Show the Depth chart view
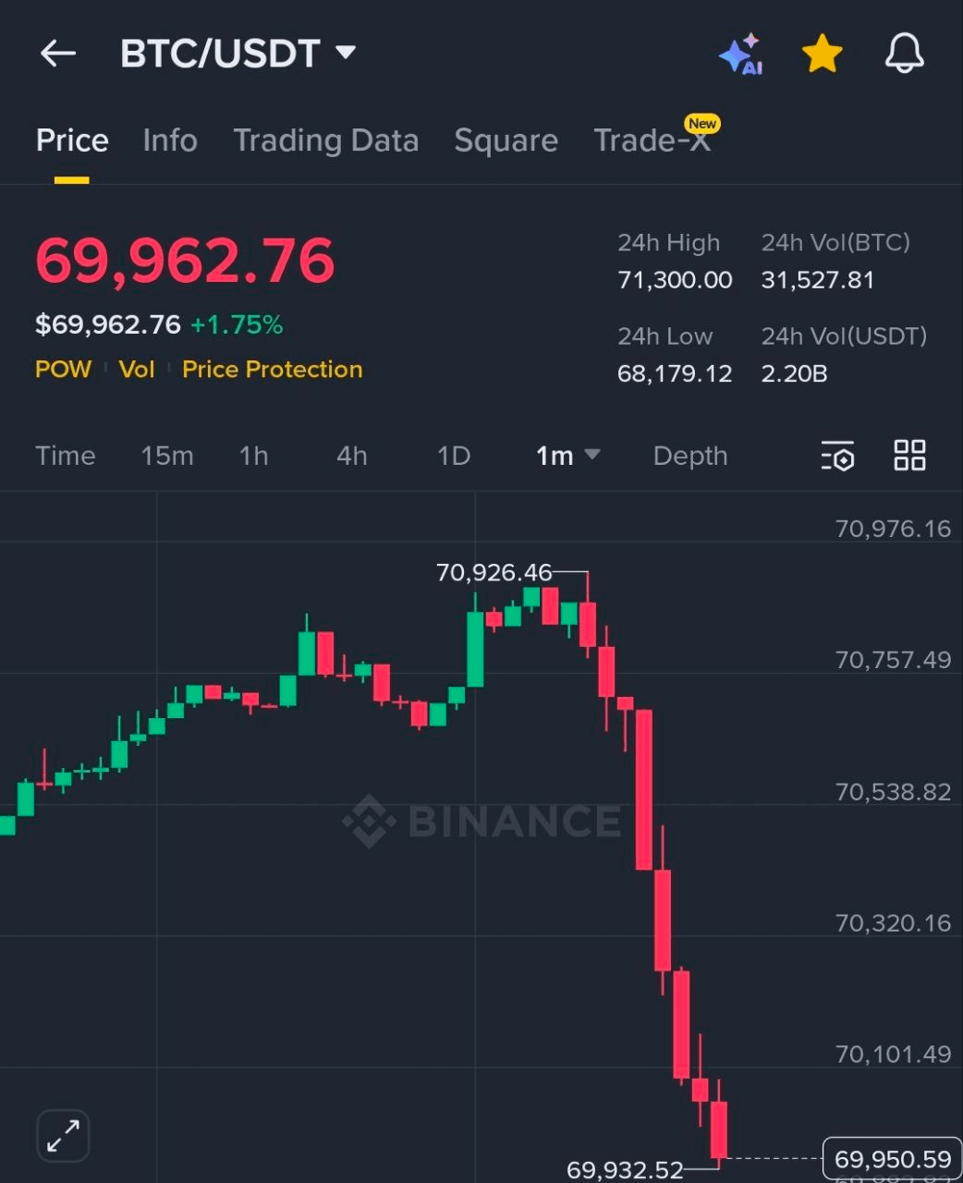 [x=689, y=456]
